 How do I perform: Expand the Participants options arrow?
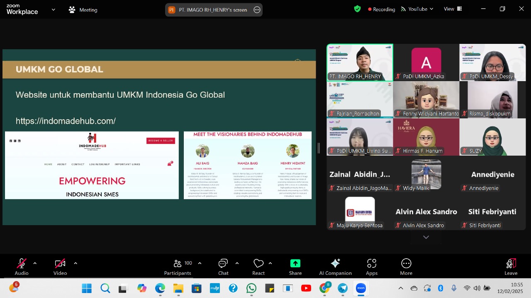(200, 263)
